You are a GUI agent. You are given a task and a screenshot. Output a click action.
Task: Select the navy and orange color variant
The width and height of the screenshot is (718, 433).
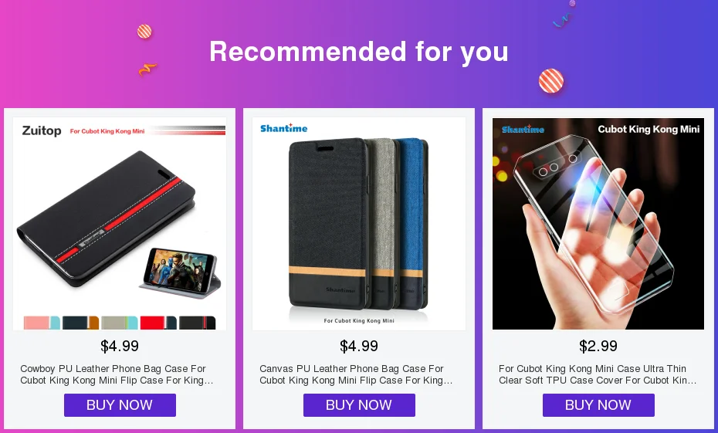80,323
